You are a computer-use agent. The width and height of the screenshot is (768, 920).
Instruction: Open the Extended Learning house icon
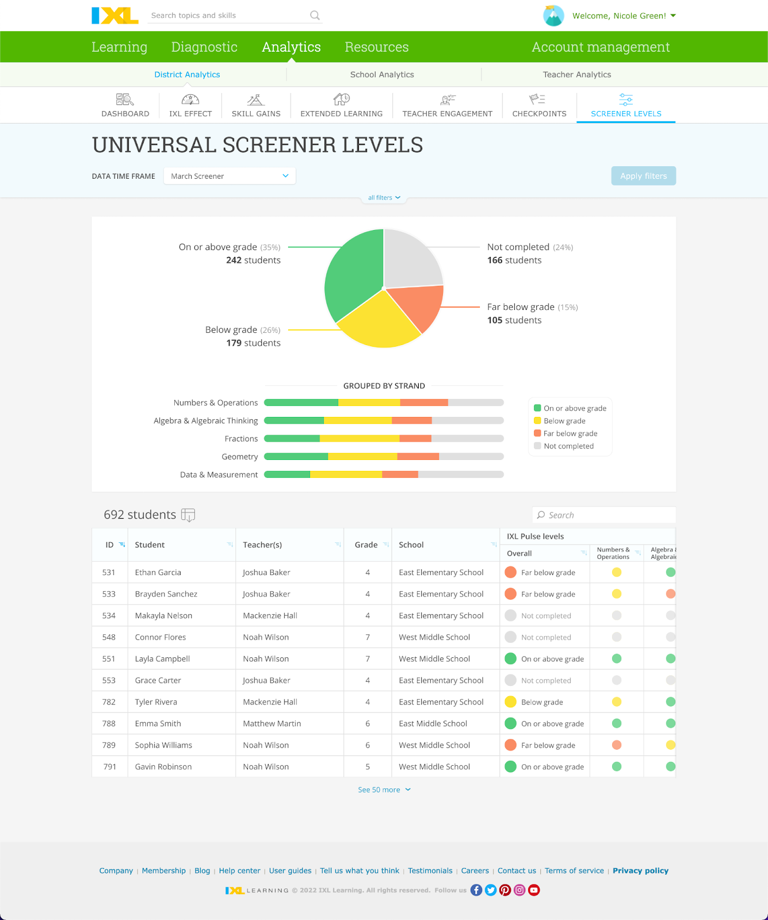pyautogui.click(x=342, y=99)
